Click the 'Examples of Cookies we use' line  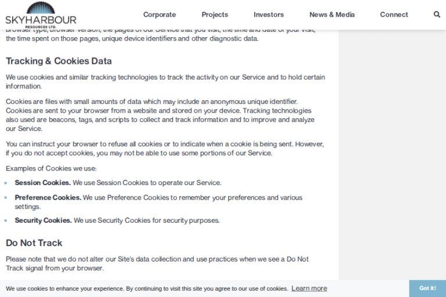[51, 168]
